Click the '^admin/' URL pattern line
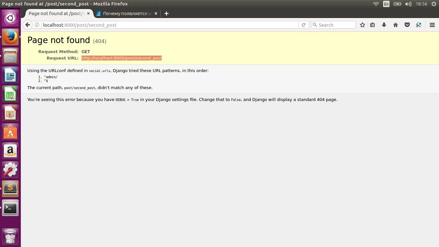Screen dimensions: 439x247 tap(50, 77)
